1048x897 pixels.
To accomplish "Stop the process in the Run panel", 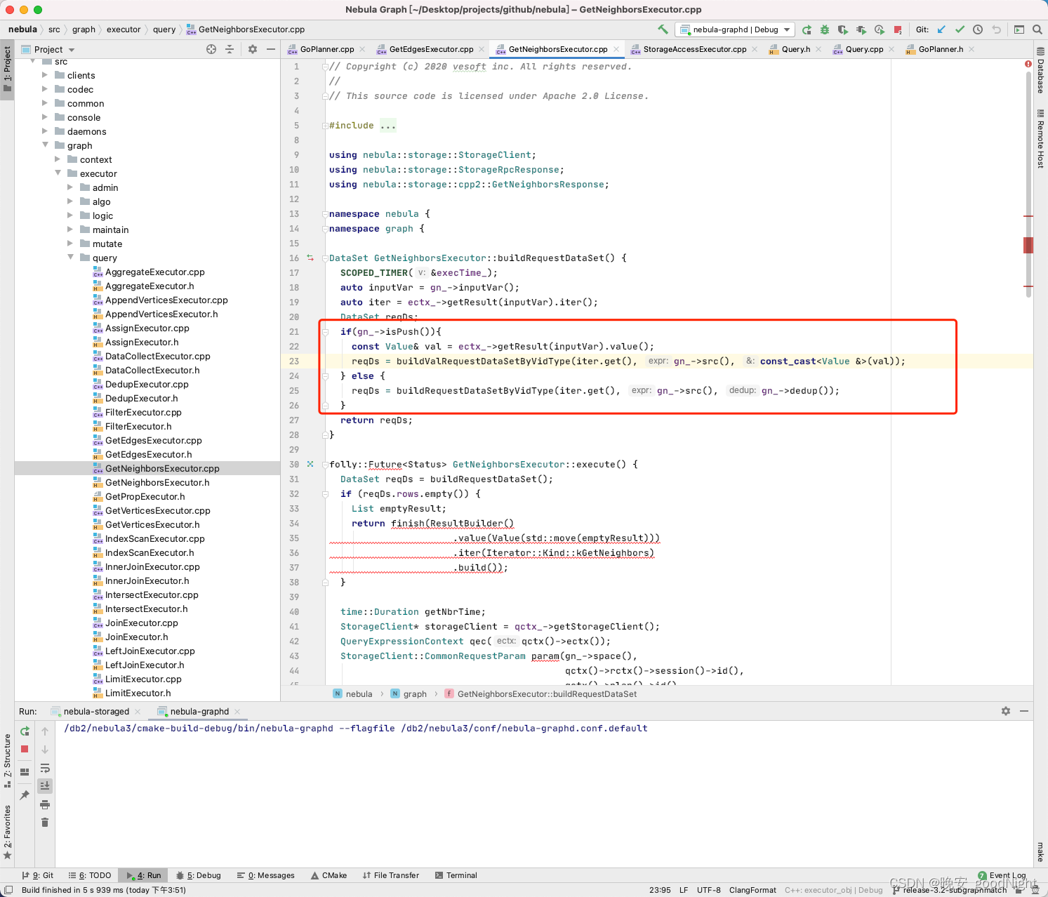I will [x=25, y=749].
